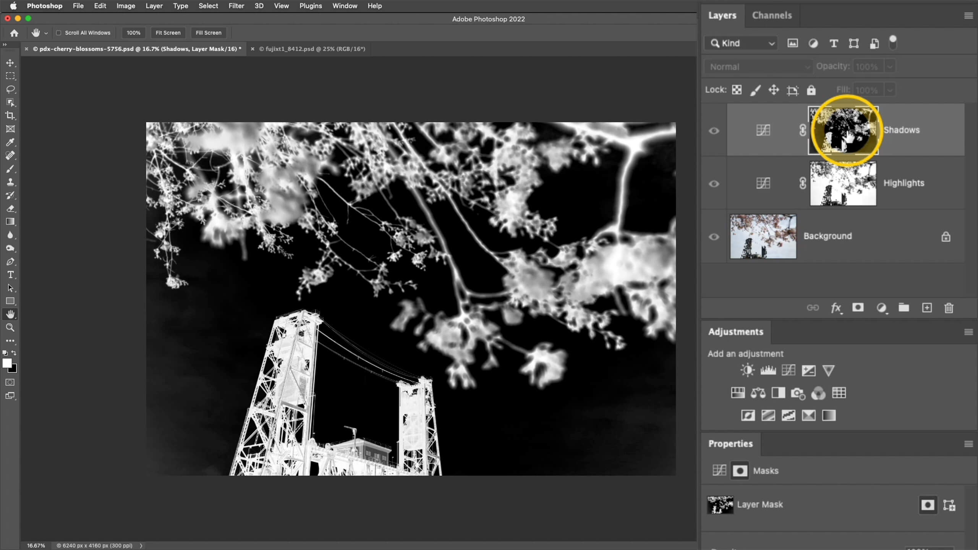
Task: Click the Fill Screen button
Action: tap(208, 33)
